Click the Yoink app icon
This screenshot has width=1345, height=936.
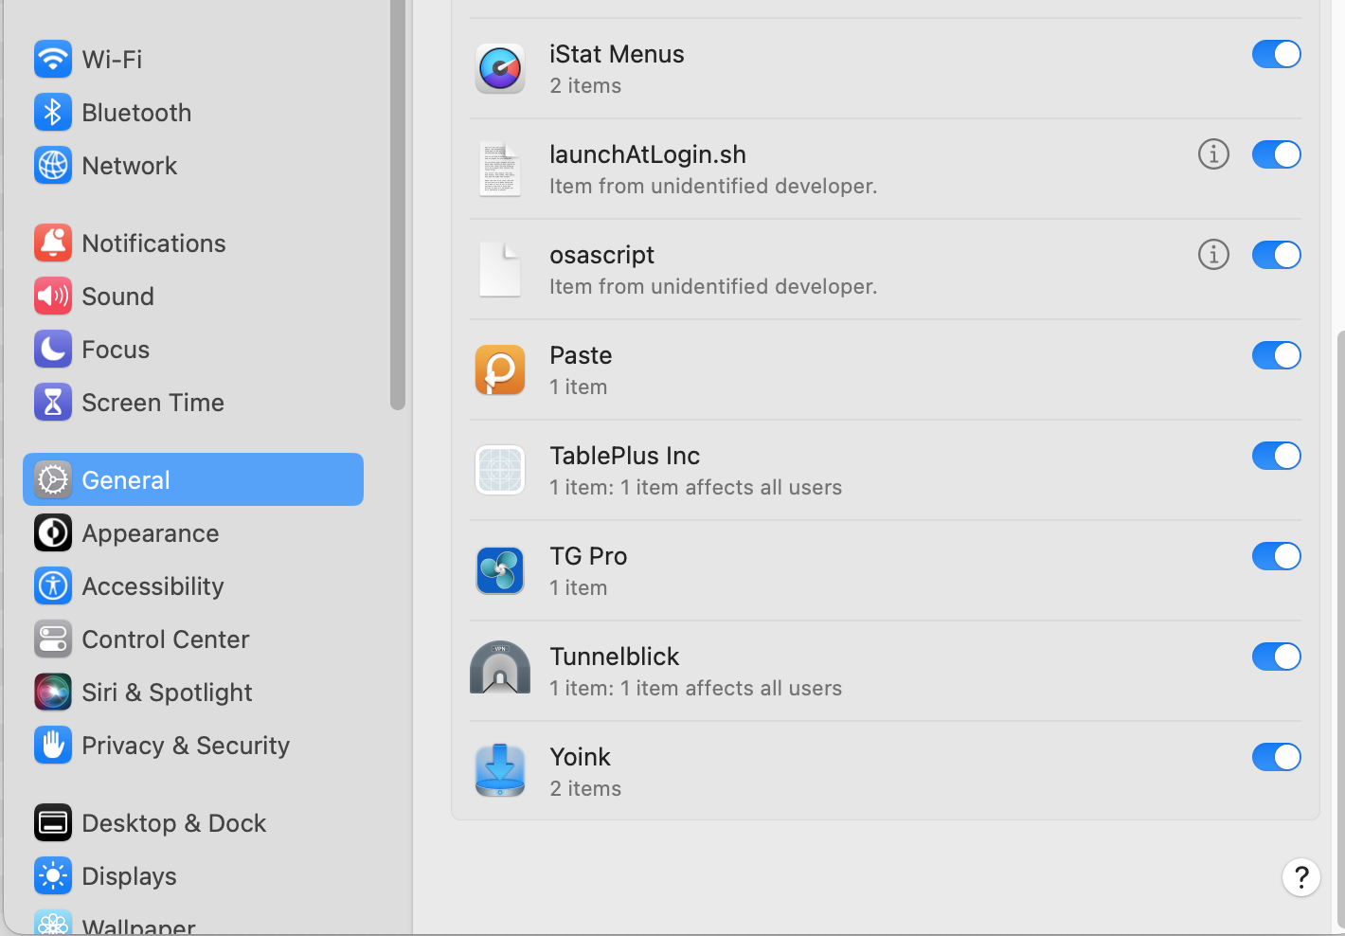(500, 770)
